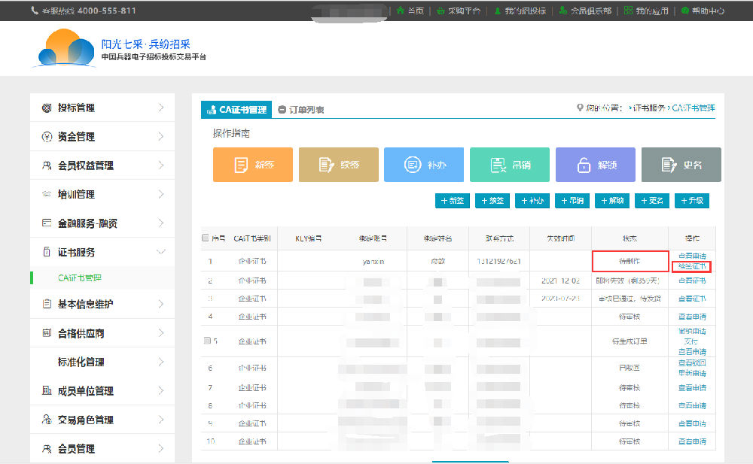This screenshot has width=753, height=464.
Task: Click the 基本信息维护 document icon
Action: click(47, 304)
